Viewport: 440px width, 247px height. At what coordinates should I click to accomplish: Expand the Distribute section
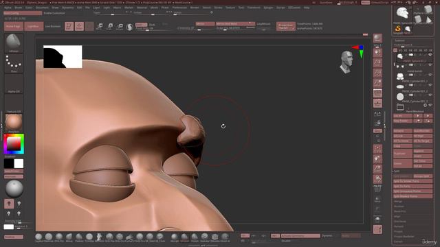click(x=400, y=222)
